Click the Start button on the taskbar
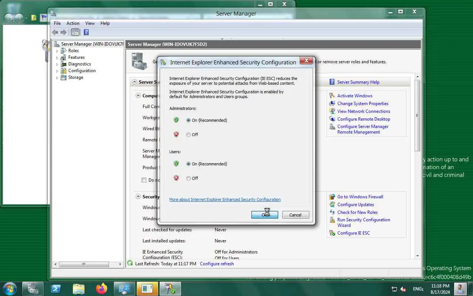This screenshot has height=296, width=473. coord(10,288)
